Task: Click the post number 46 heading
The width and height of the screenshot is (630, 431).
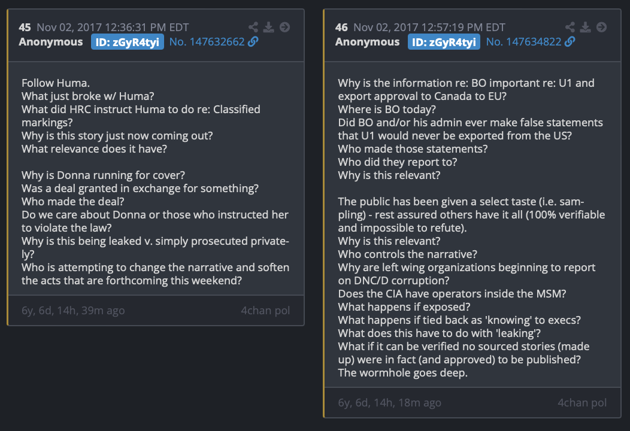Action: click(341, 28)
